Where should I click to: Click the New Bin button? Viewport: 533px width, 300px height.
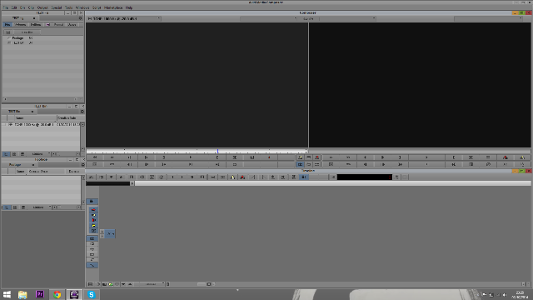coord(27,32)
